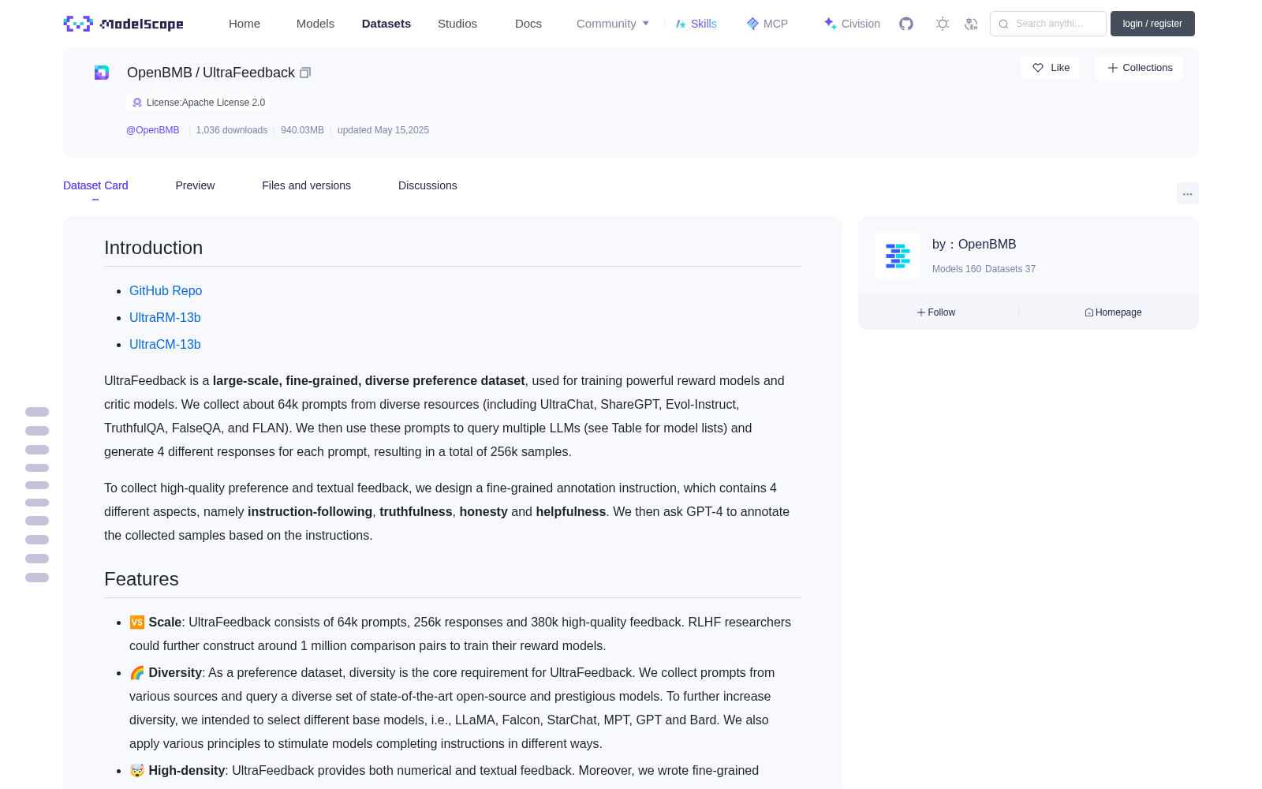Image resolution: width=1262 pixels, height=789 pixels.
Task: Click the Civision star icon
Action: 830,24
